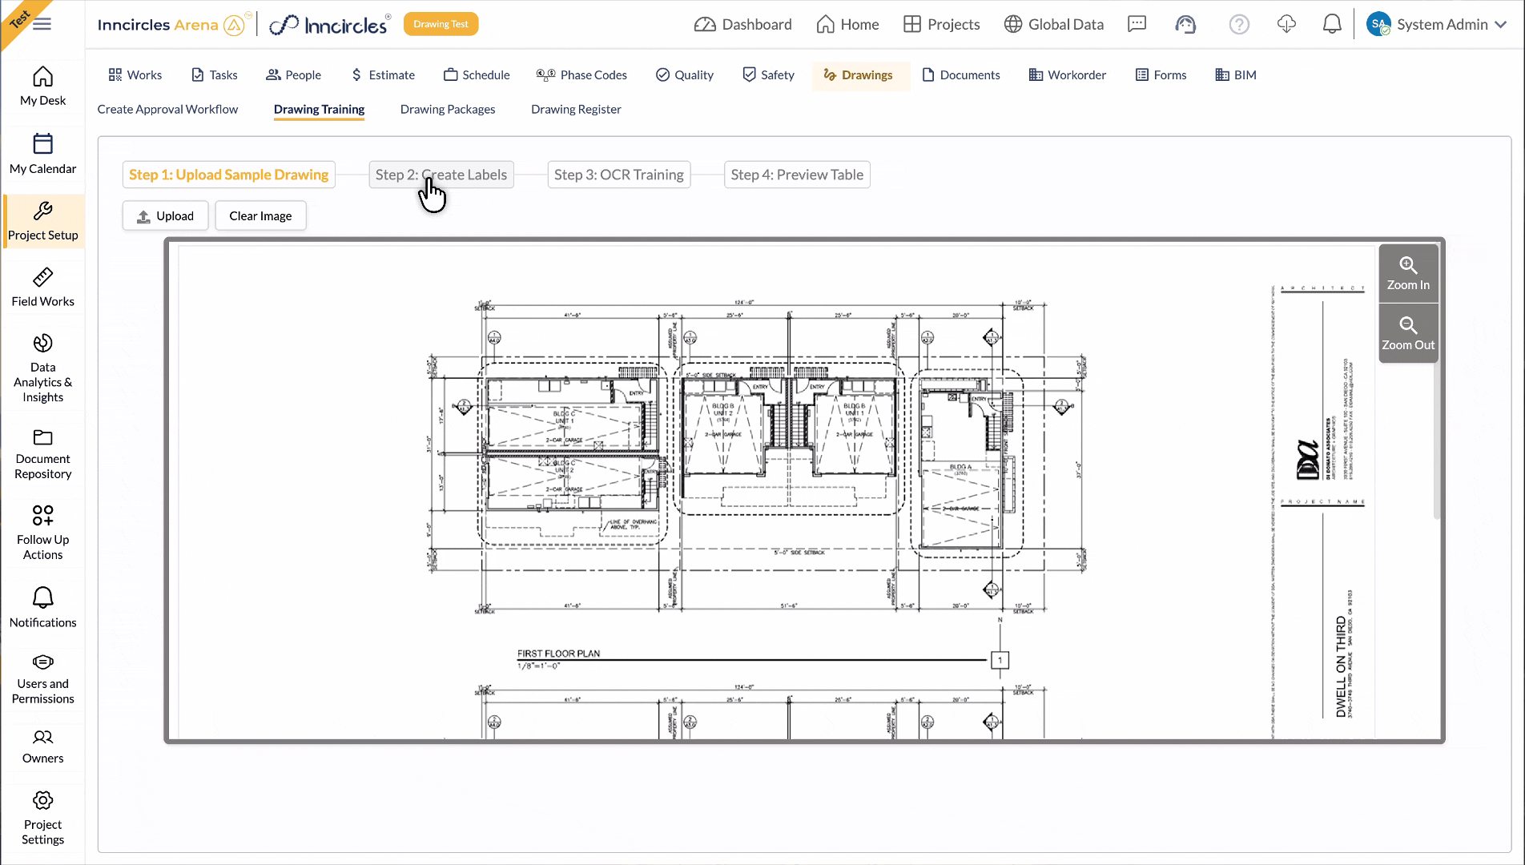
Task: Click the support headset icon
Action: click(1185, 24)
